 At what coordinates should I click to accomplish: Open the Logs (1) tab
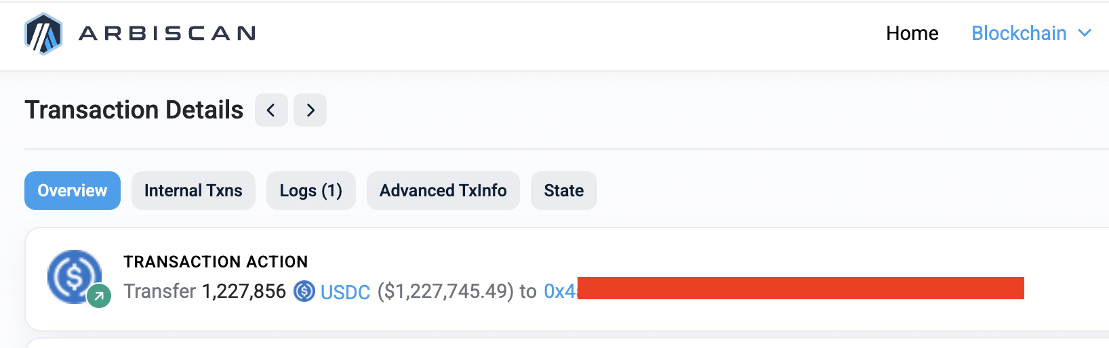click(x=310, y=191)
